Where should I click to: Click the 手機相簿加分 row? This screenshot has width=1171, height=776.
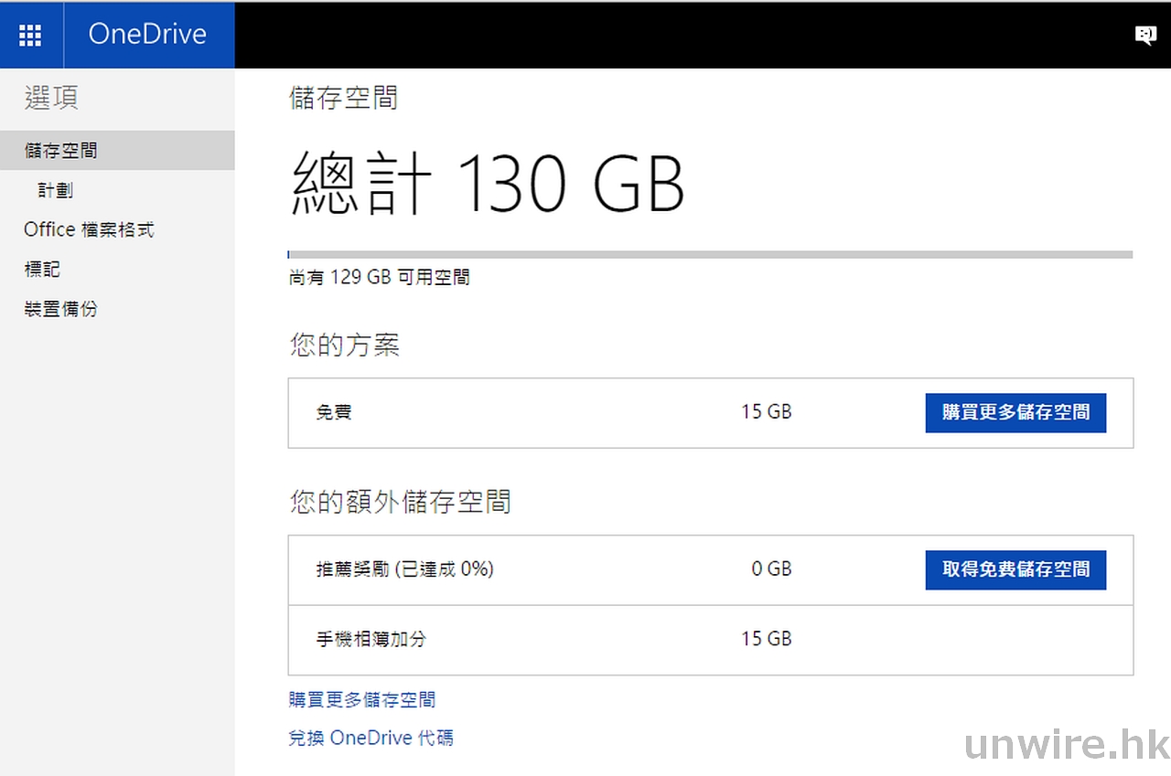(x=371, y=639)
